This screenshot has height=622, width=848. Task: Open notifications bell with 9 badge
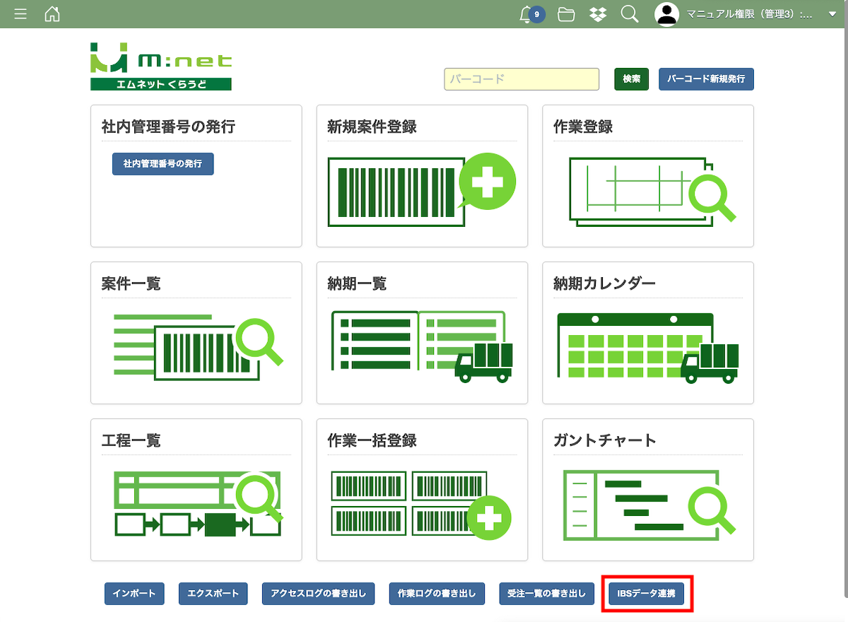tap(526, 14)
